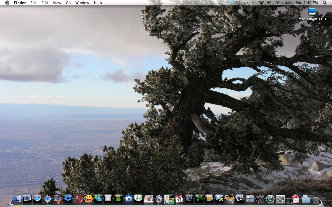This screenshot has height=207, width=332.
Task: Open Preview from the Dock
Action: click(240, 199)
